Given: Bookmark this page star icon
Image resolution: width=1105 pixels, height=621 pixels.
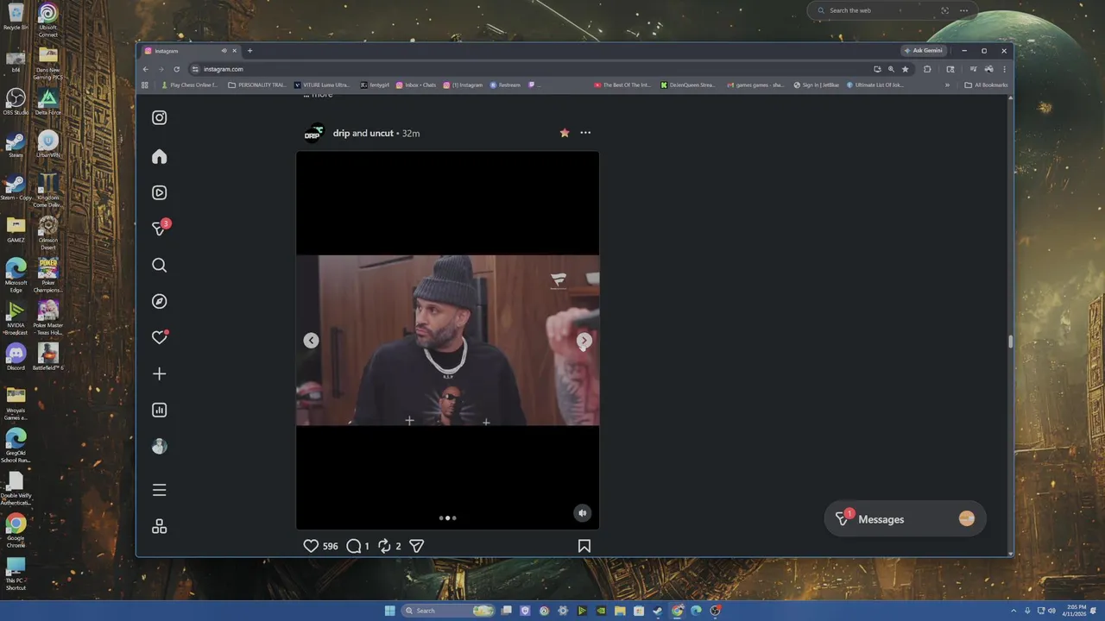Looking at the screenshot, I should [905, 69].
